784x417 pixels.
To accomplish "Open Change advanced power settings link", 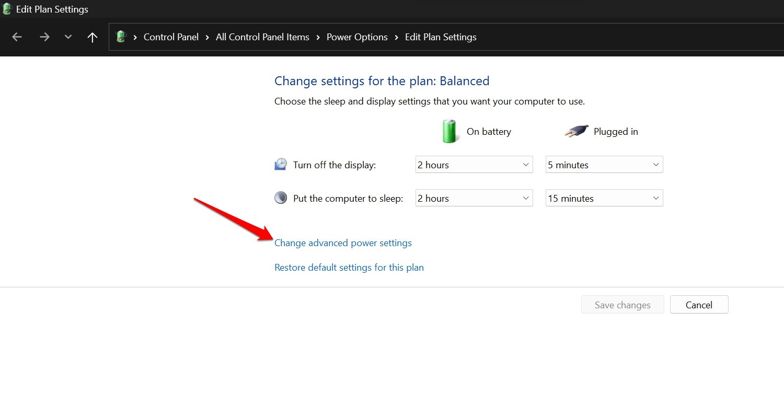I will tap(343, 243).
